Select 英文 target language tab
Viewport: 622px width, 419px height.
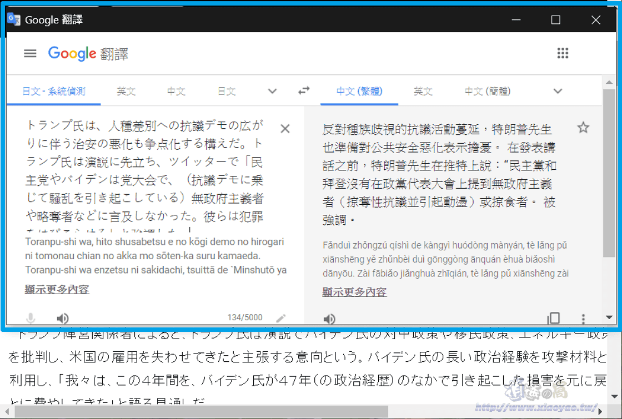[423, 91]
